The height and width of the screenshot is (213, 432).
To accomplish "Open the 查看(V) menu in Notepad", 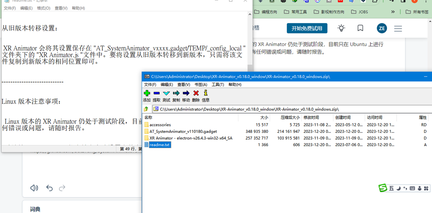I will (61, 8).
